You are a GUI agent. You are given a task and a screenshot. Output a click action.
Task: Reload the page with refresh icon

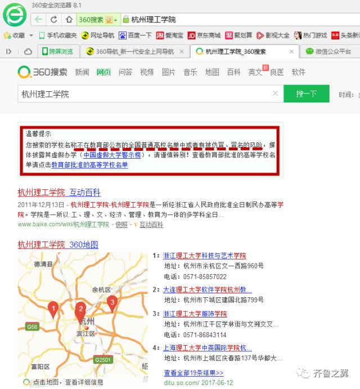(x=54, y=19)
